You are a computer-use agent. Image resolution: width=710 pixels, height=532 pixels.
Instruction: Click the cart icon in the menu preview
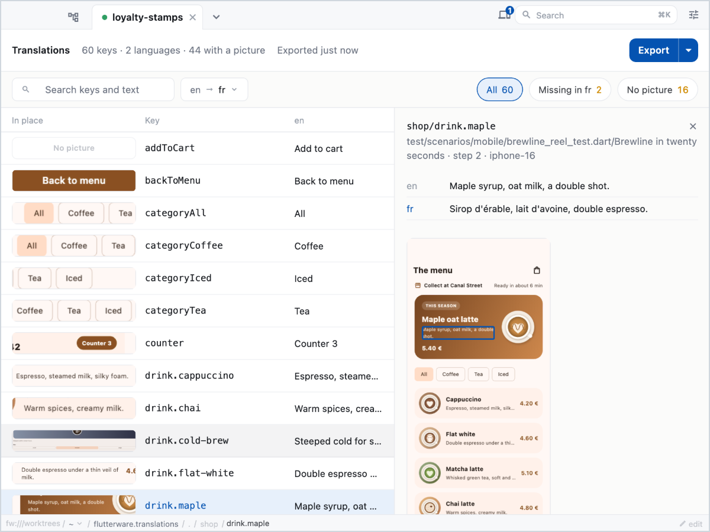pyautogui.click(x=537, y=270)
